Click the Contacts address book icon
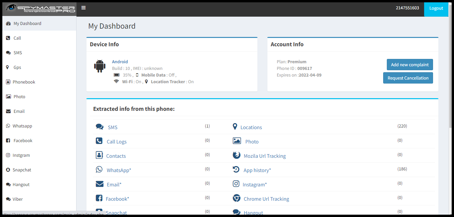Screen dimensions: 454x217 [99, 155]
